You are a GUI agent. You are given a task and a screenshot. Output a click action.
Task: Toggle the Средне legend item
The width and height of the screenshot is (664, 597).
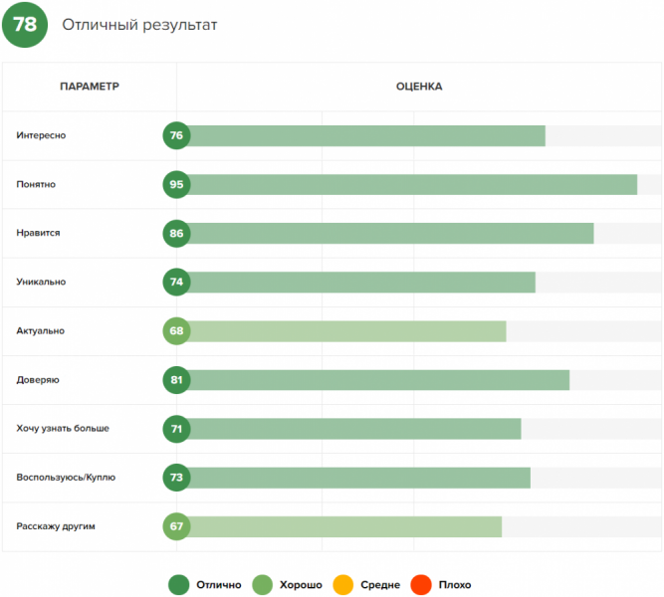point(367,585)
